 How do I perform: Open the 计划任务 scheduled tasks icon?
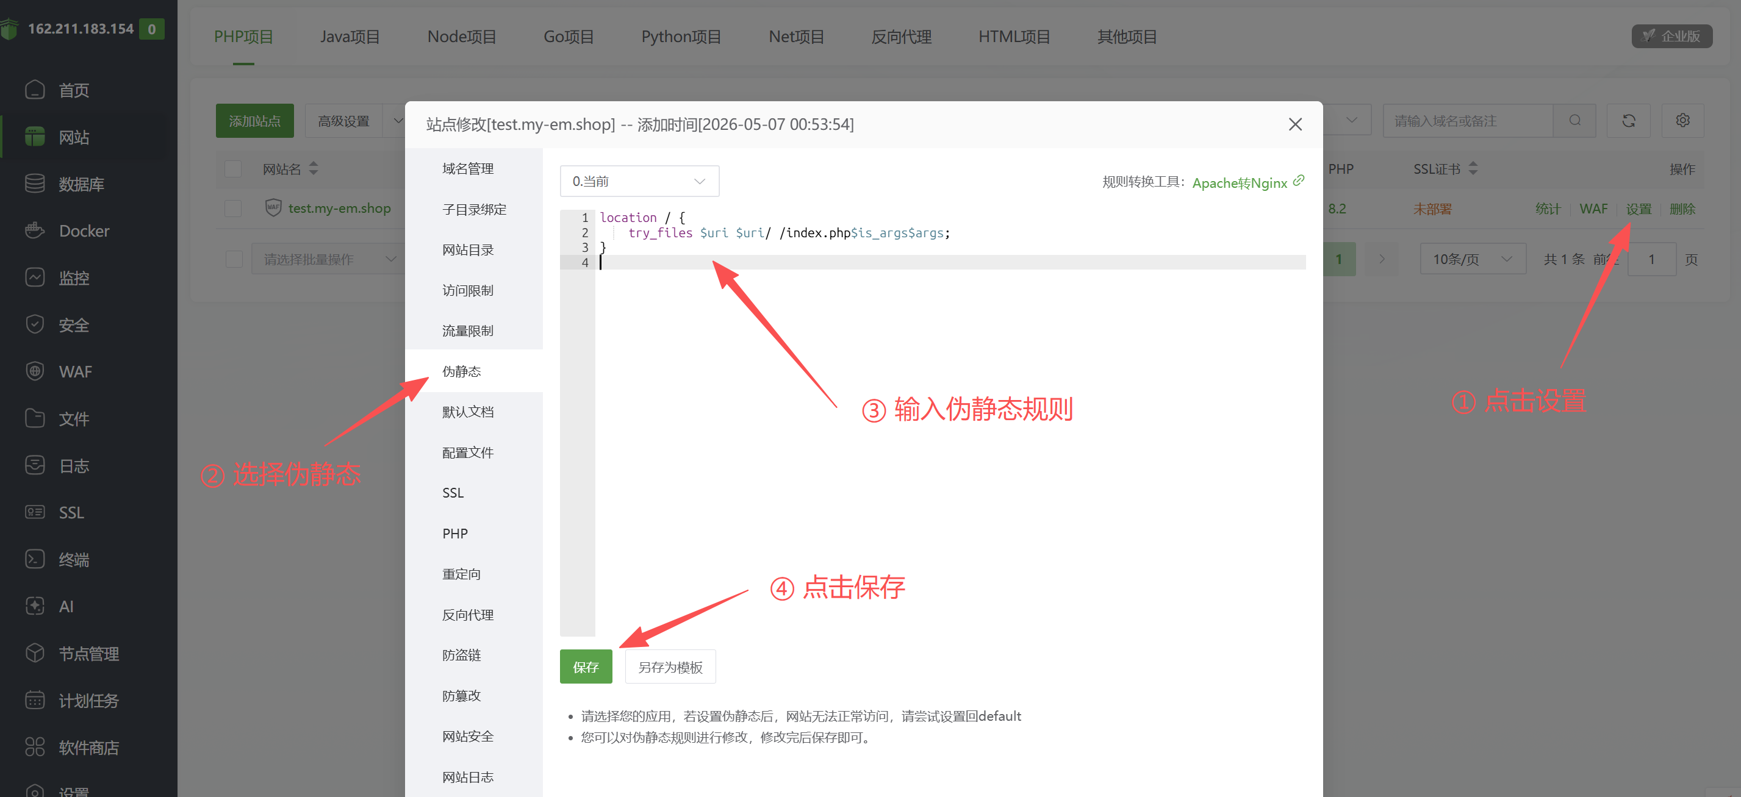(35, 701)
